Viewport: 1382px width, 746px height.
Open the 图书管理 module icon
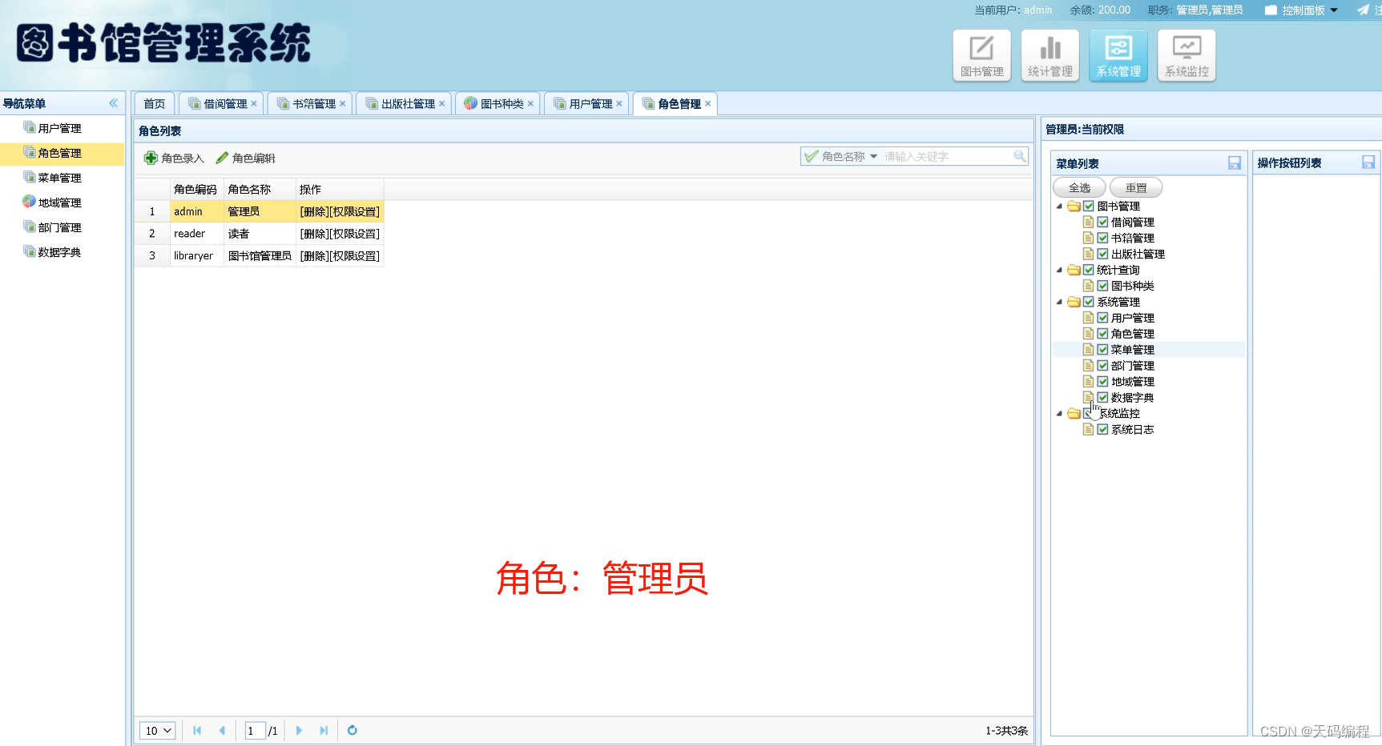981,55
